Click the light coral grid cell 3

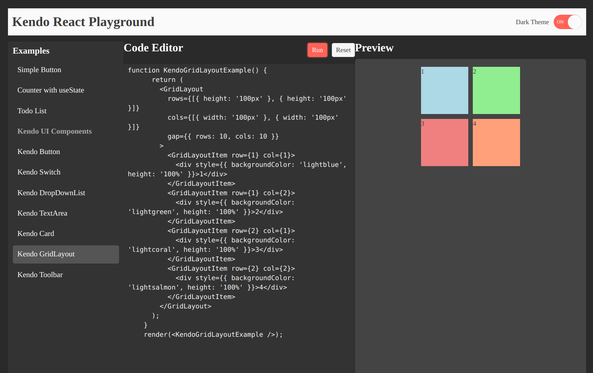(444, 143)
